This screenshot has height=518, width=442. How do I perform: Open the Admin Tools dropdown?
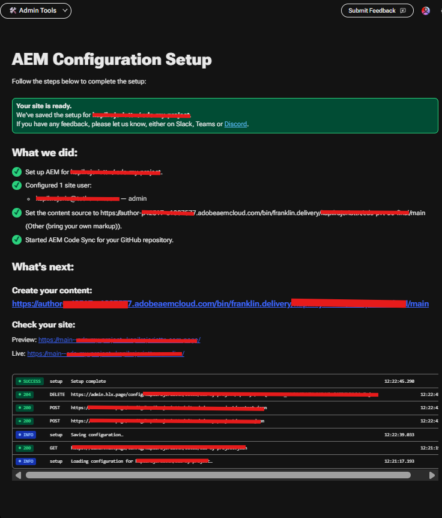pyautogui.click(x=35, y=11)
